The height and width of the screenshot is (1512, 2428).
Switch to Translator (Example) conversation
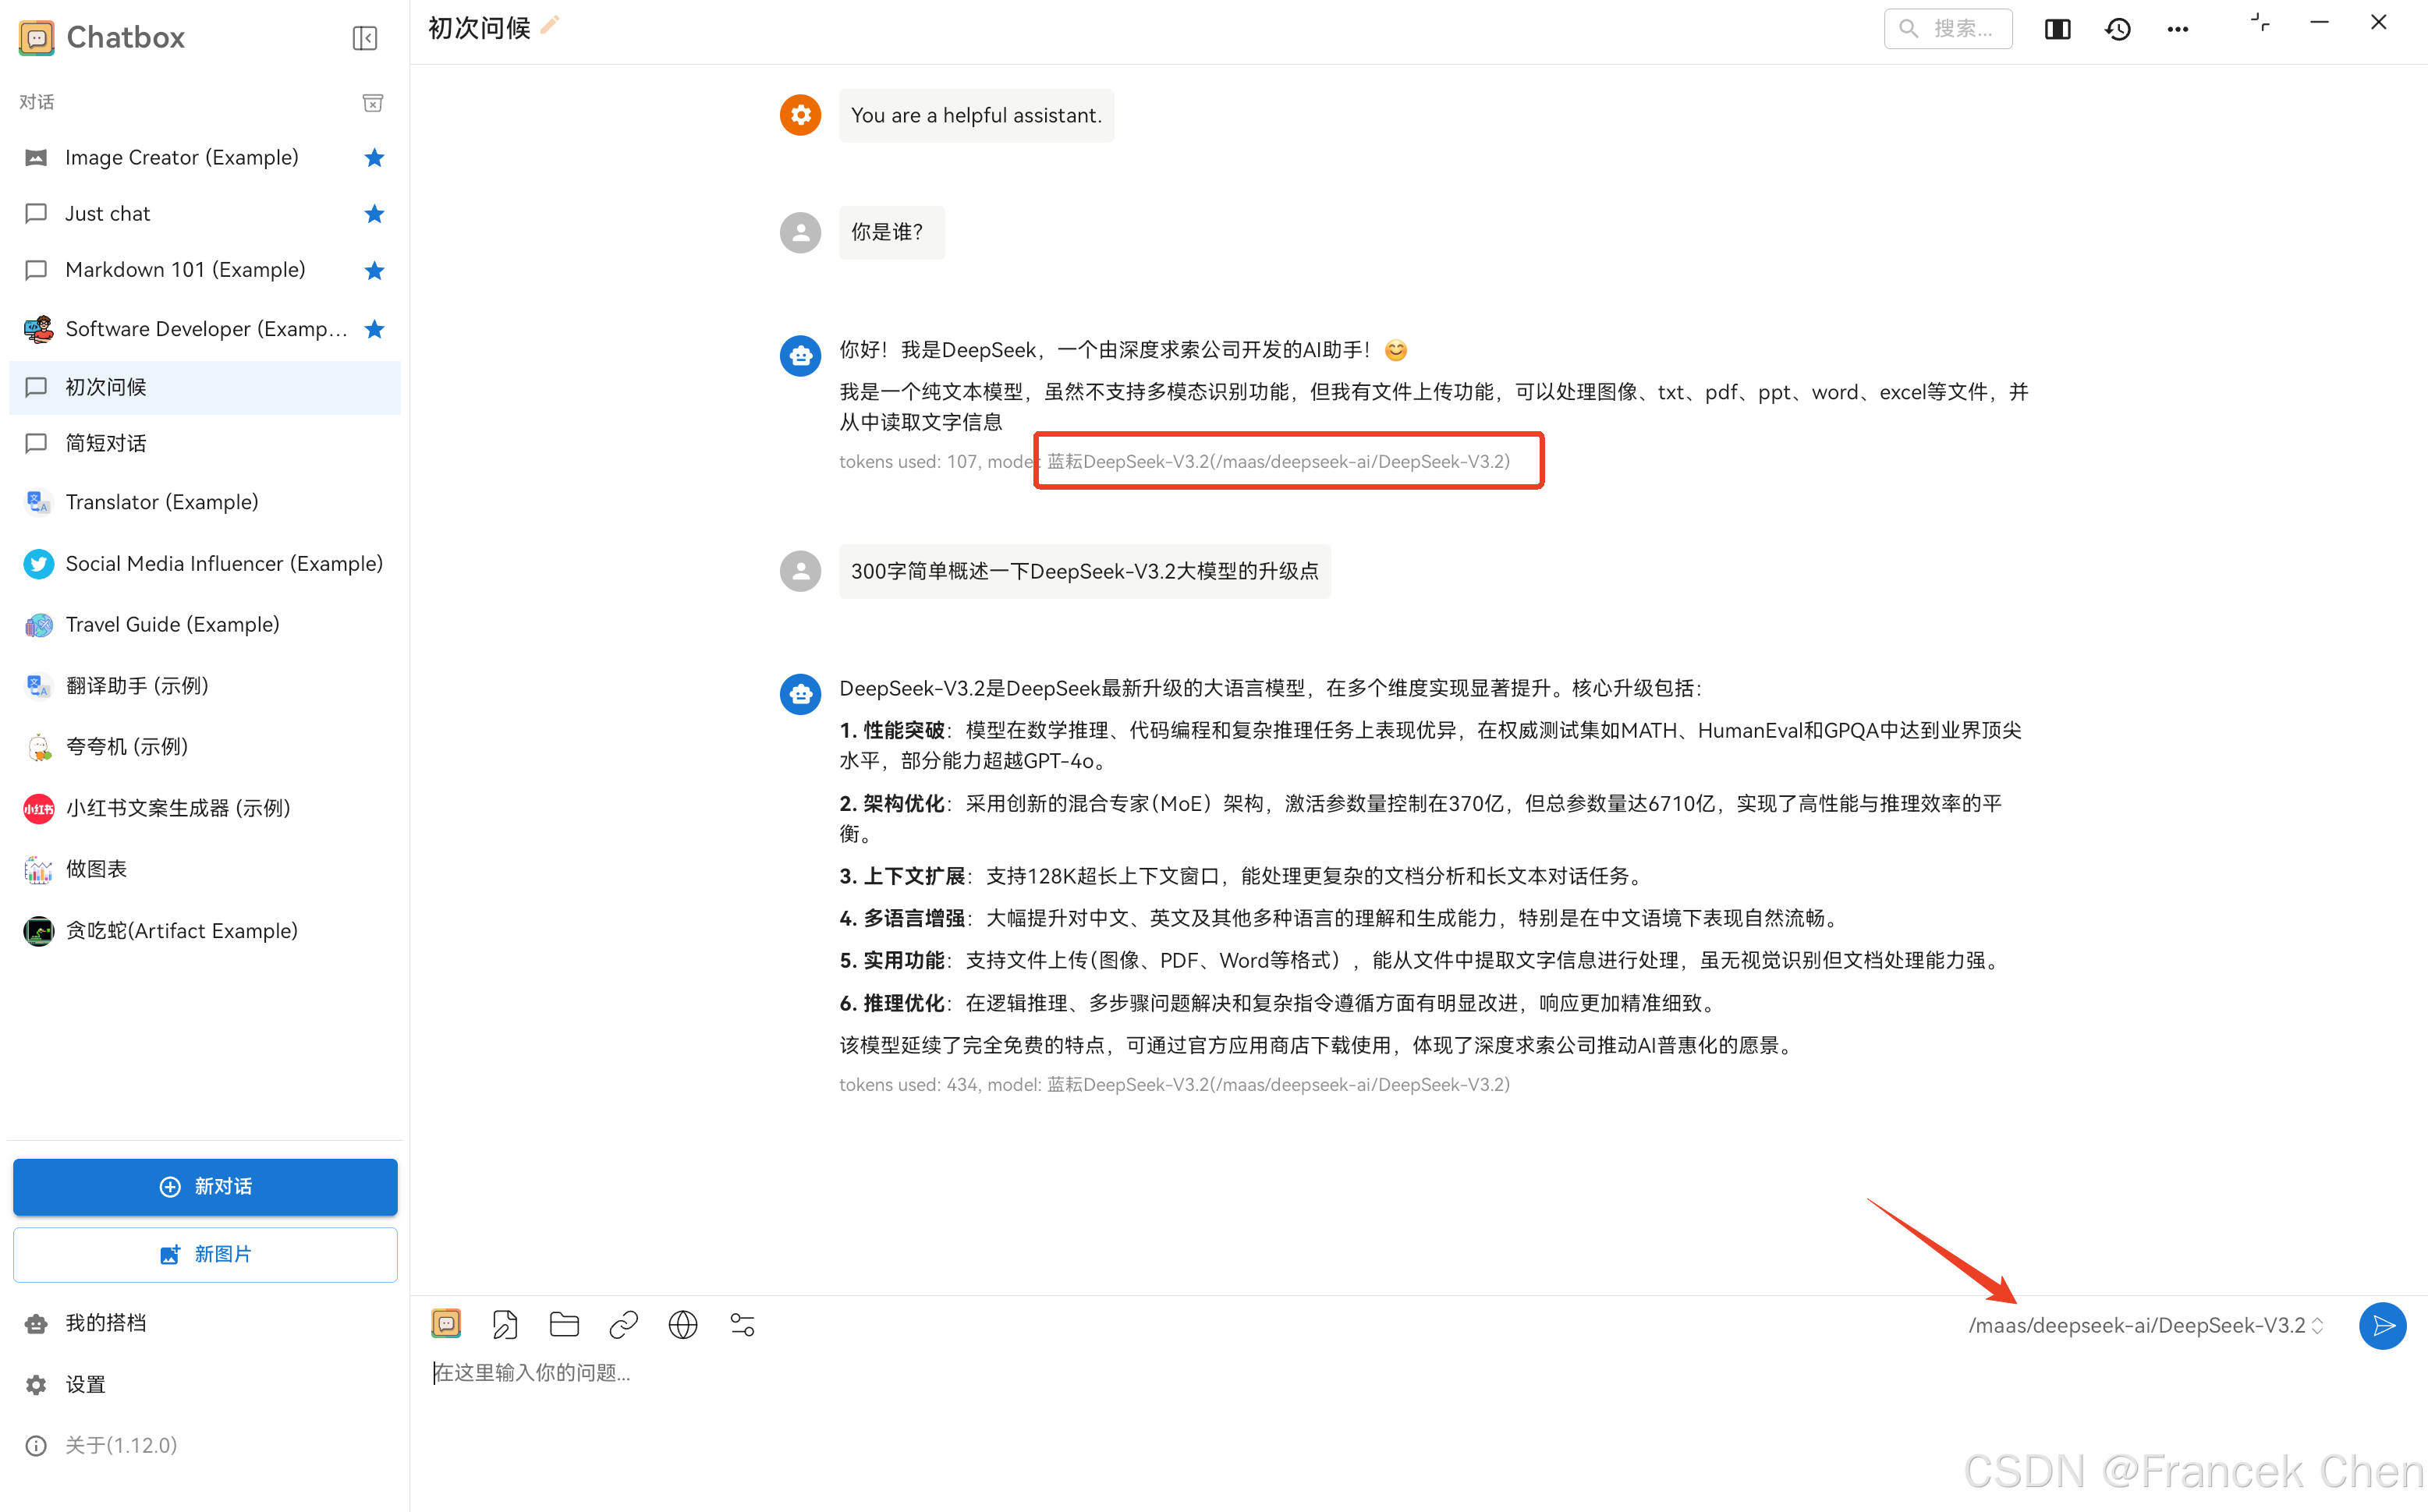(161, 501)
